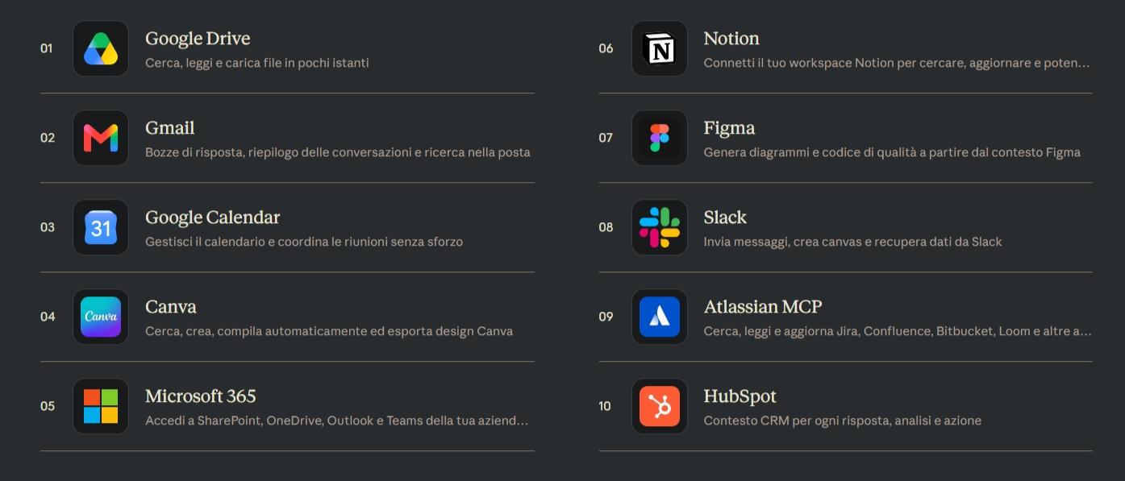Select the Figma logo icon
1125x481 pixels.
point(660,138)
